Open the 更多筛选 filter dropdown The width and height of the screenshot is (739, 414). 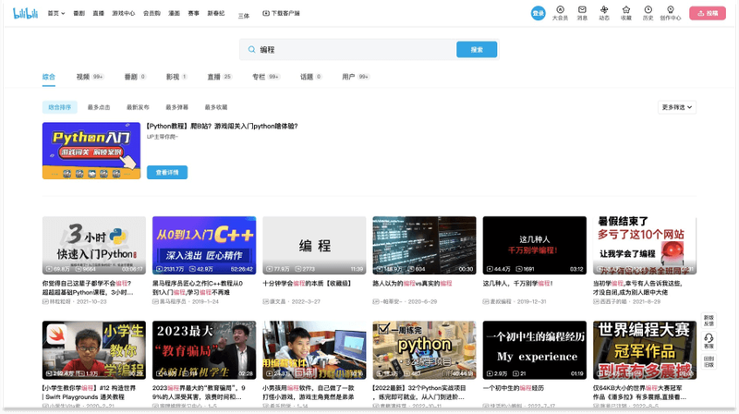(x=677, y=107)
